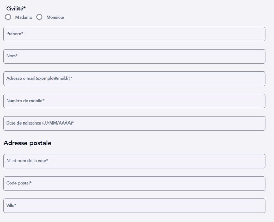This screenshot has height=222, width=274.
Task: Focus the N° et nom de la voie field
Action: pyautogui.click(x=134, y=161)
